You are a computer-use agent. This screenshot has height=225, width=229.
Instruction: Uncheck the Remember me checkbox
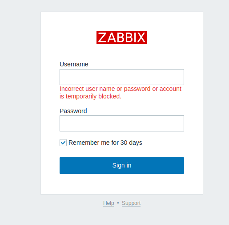(x=63, y=143)
